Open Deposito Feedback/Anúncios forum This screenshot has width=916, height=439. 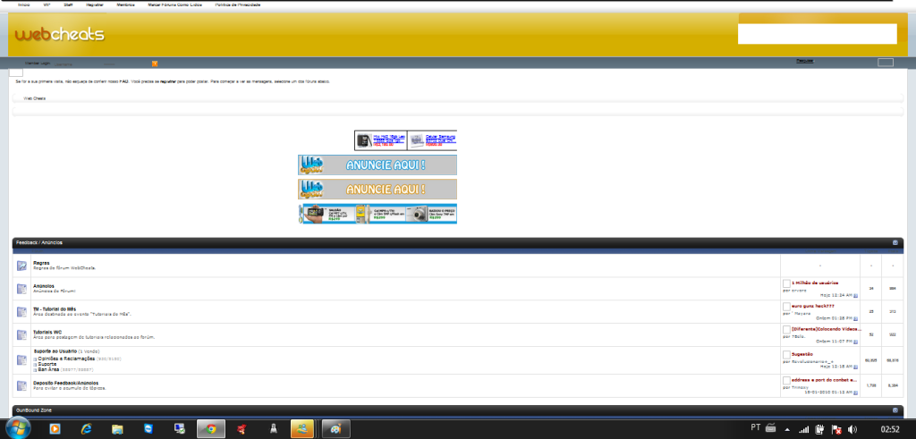click(x=66, y=383)
